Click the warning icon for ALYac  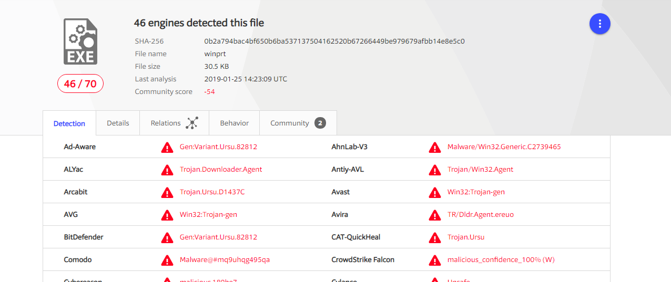coord(167,170)
